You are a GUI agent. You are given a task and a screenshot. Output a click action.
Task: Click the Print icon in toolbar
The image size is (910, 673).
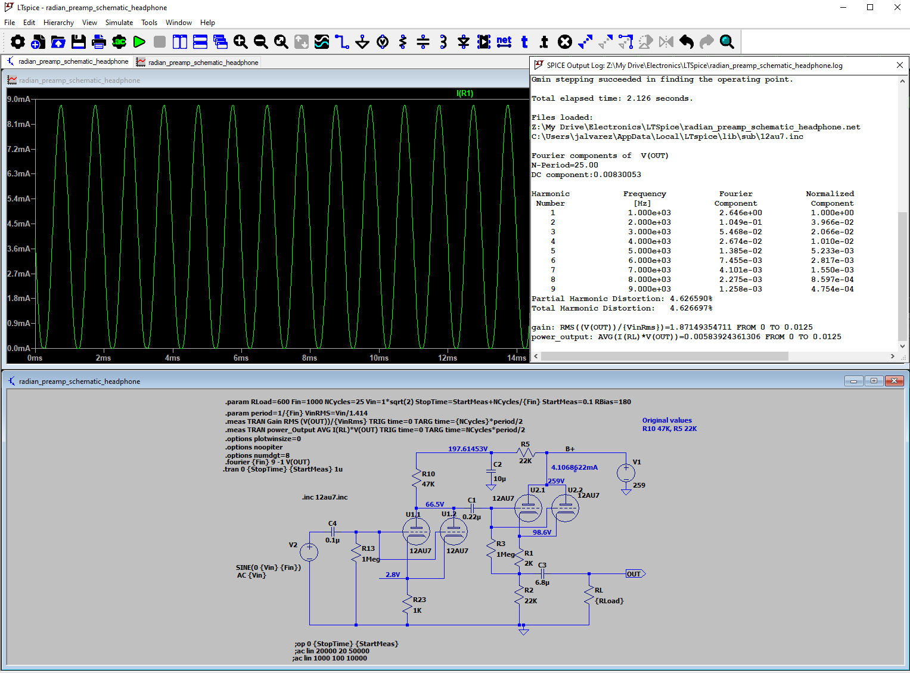99,42
